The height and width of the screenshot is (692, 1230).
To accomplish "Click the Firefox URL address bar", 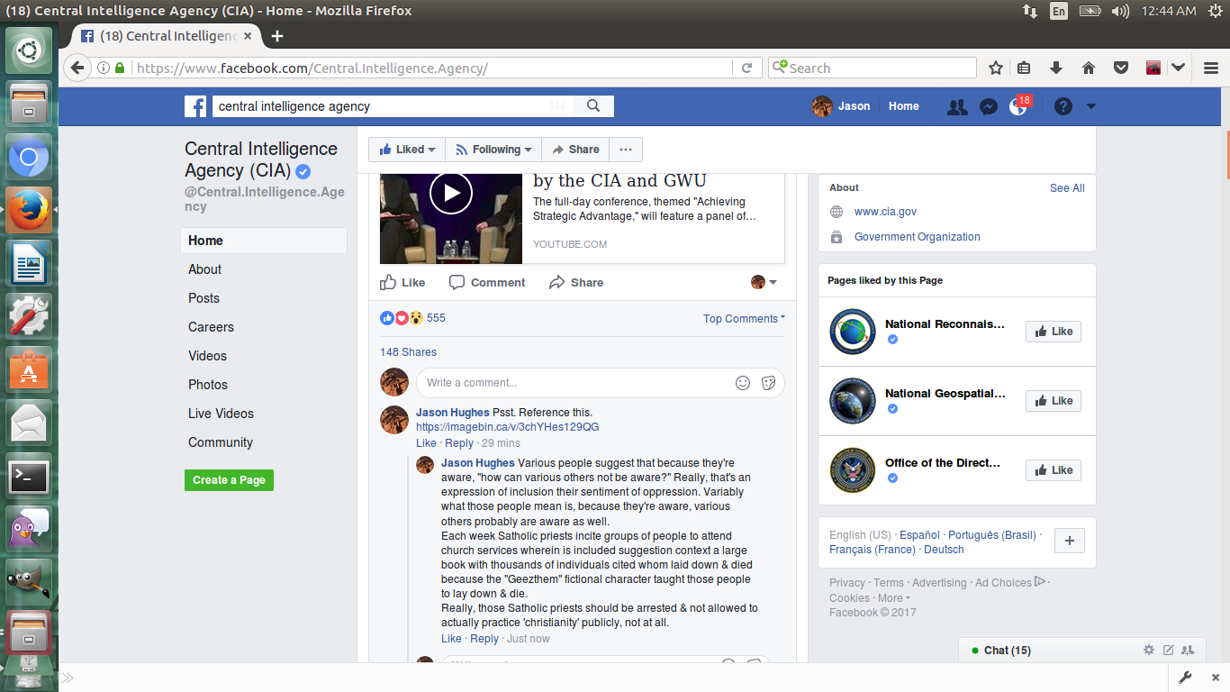I will tap(432, 68).
